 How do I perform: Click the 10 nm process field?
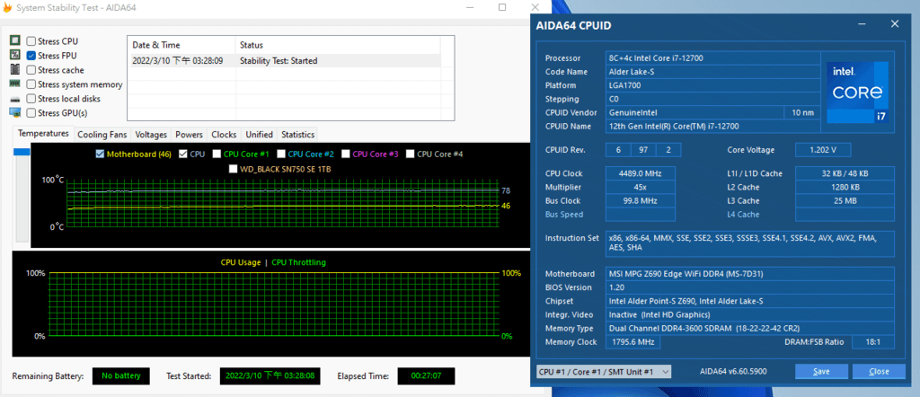802,112
